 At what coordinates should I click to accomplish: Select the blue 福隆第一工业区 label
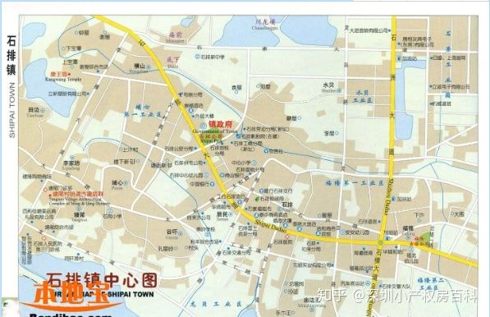[x=355, y=183]
